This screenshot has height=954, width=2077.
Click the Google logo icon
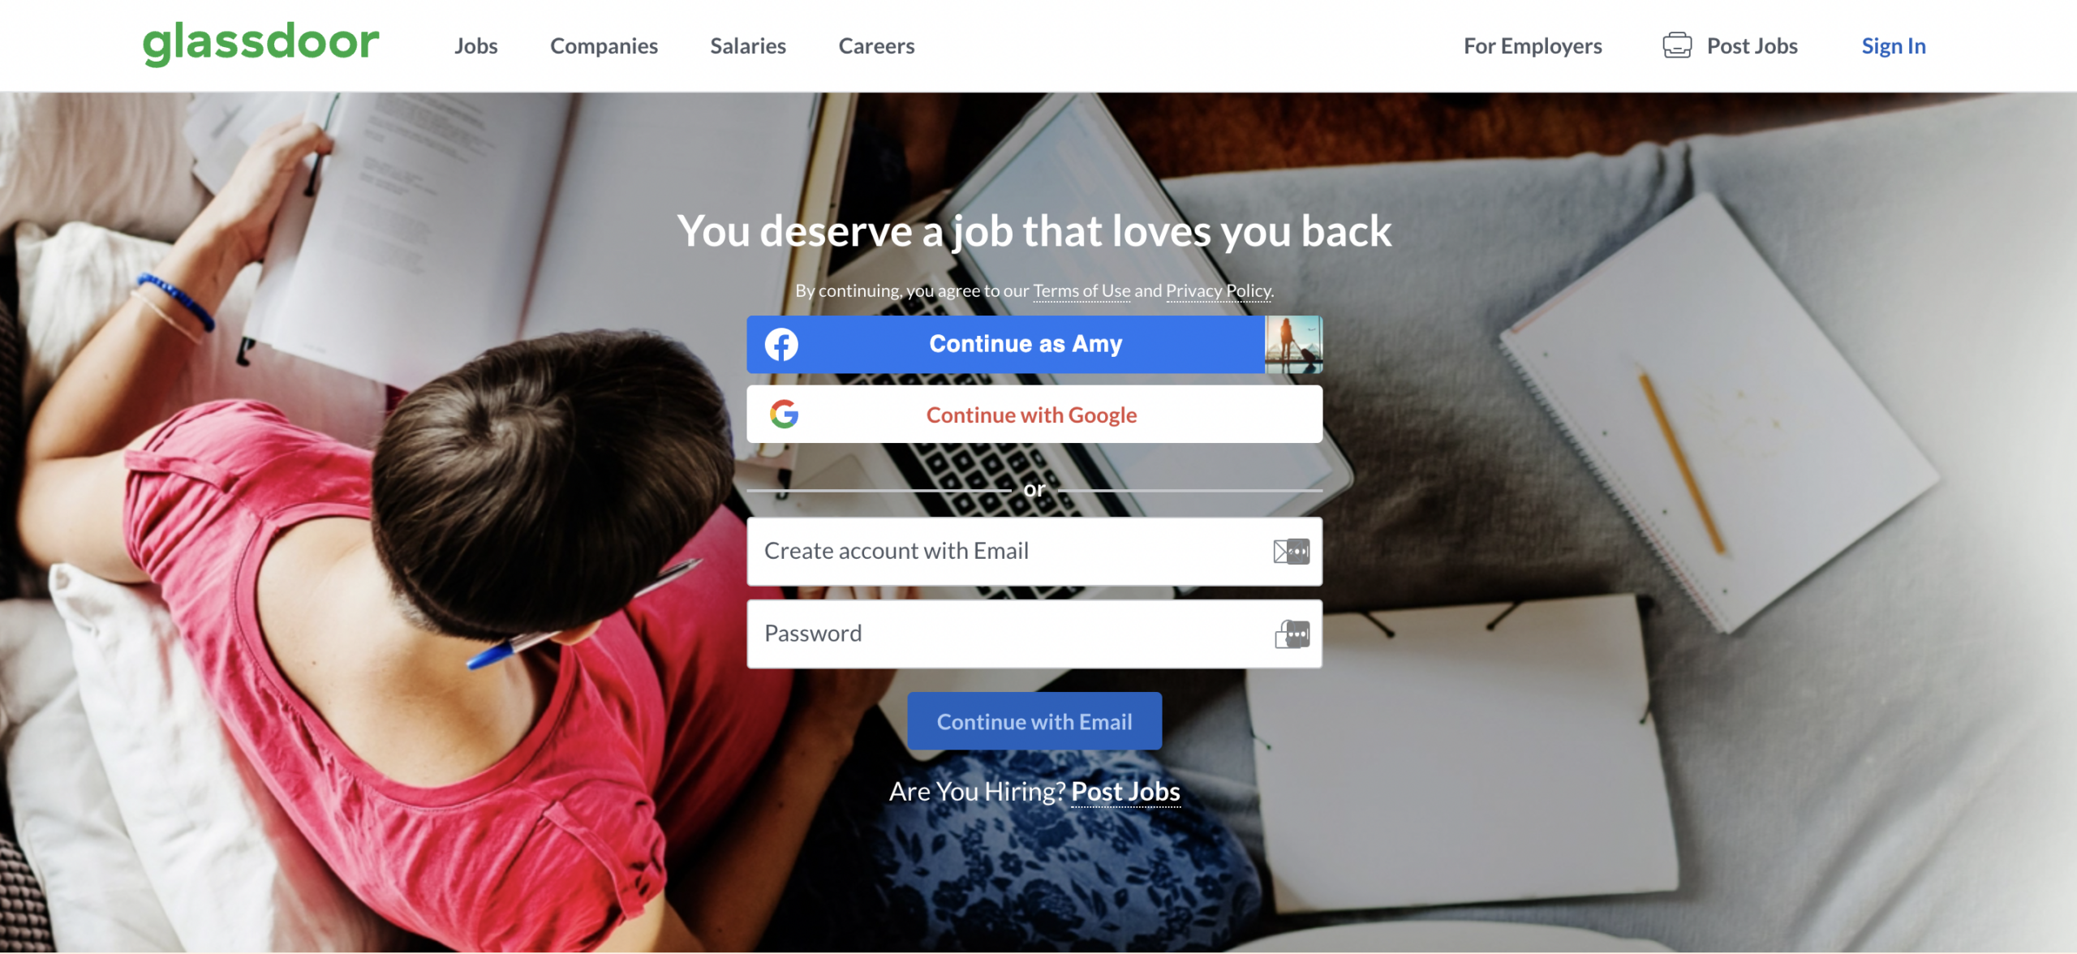tap(781, 414)
